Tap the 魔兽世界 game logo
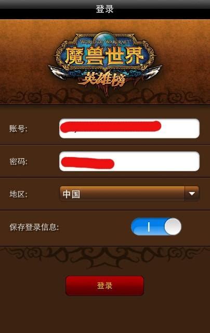The width and height of the screenshot is (210, 333). [105, 59]
